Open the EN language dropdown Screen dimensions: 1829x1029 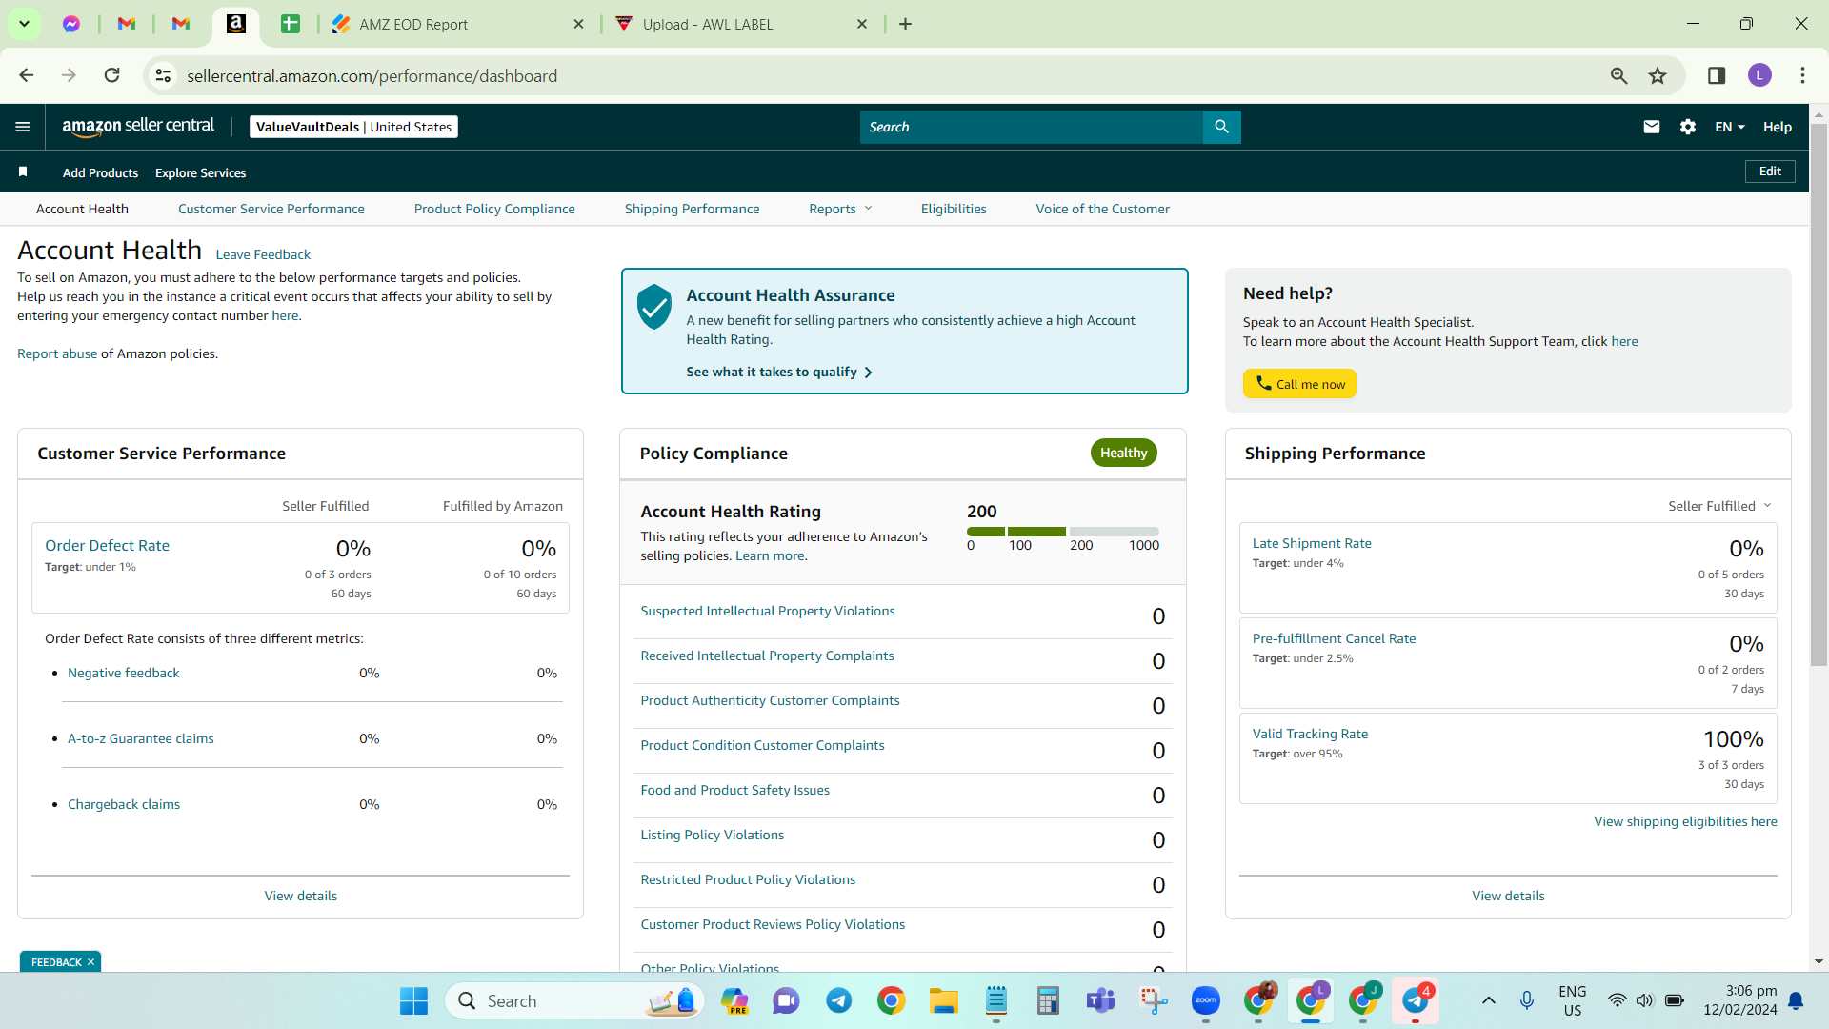point(1730,127)
